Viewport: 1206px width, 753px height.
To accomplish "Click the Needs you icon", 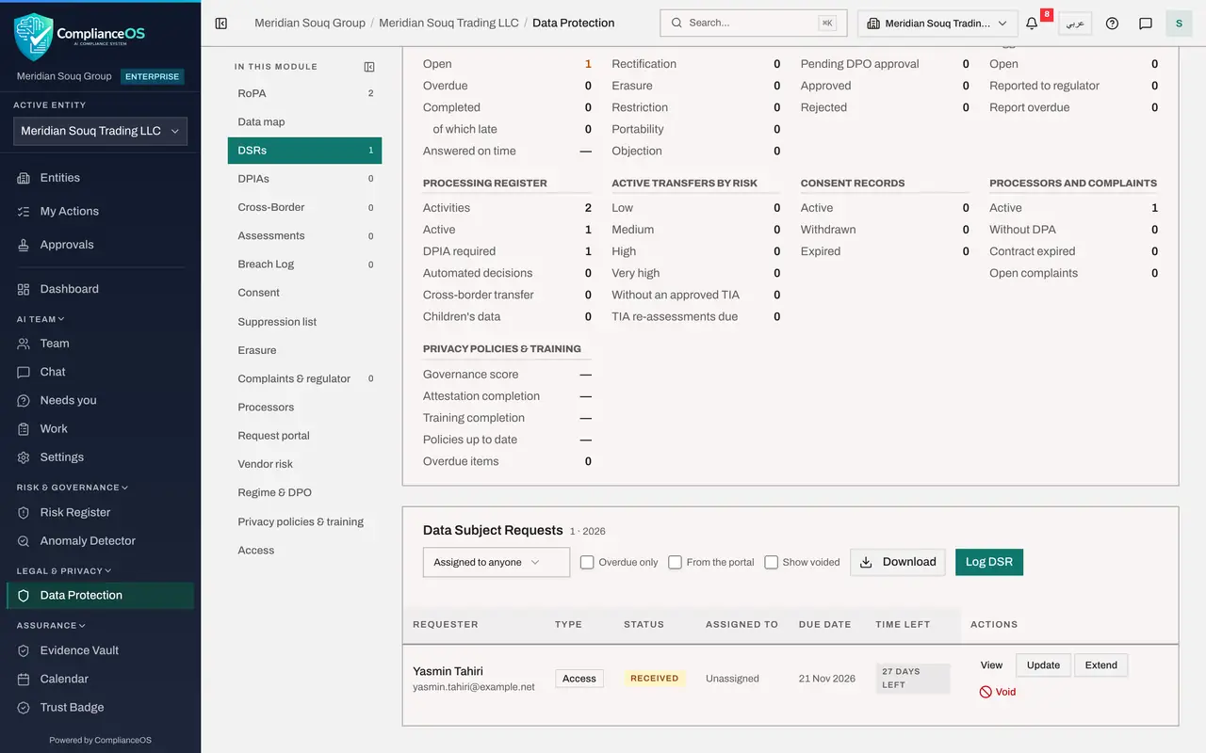I will pos(24,400).
